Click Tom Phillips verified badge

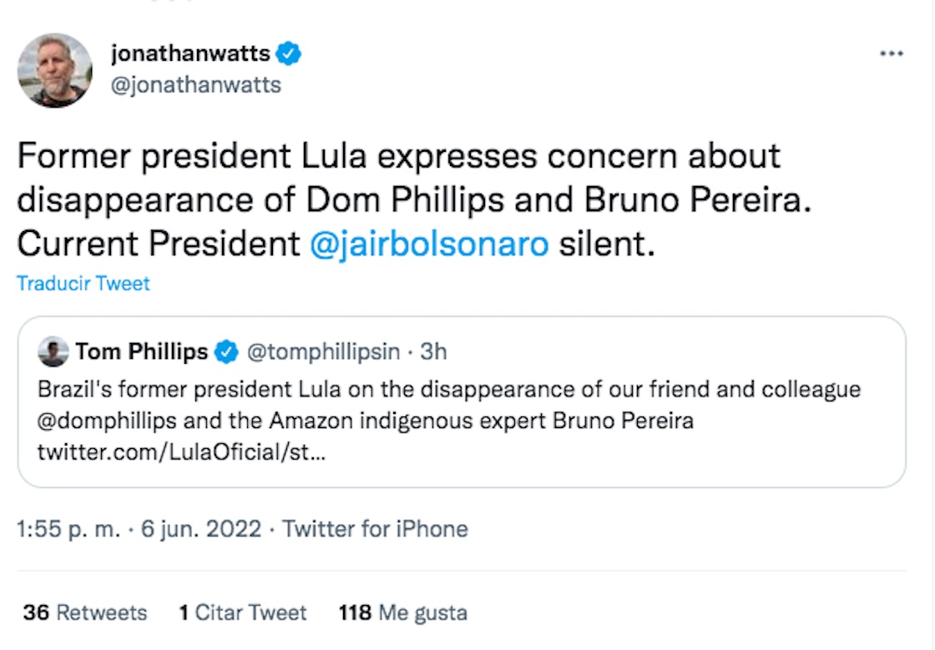225,352
